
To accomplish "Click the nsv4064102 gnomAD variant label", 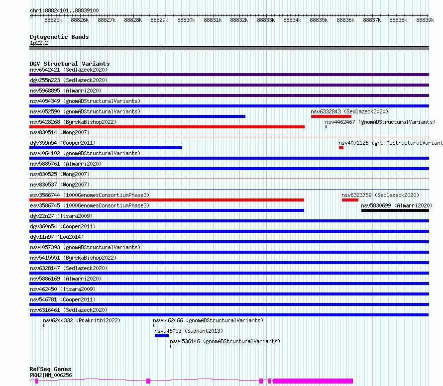I will pos(85,153).
